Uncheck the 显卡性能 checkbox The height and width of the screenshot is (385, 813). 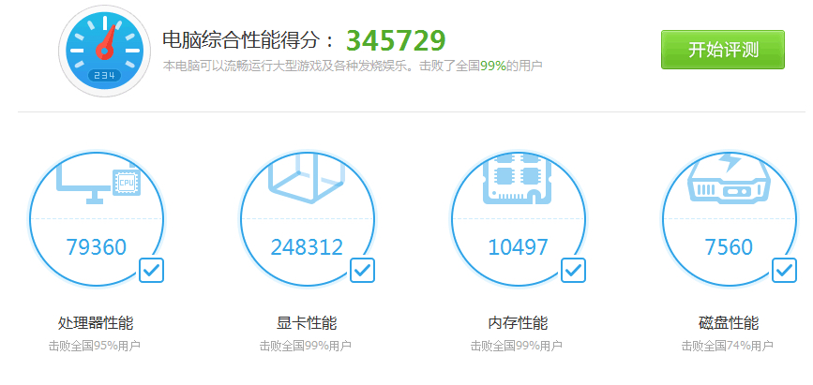363,270
